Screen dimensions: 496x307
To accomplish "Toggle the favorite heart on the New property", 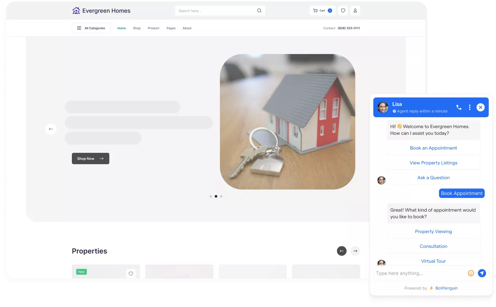I will tap(131, 274).
